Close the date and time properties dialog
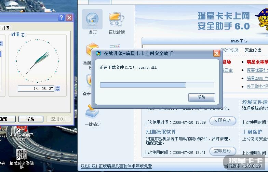Screen dimensions: 268x172 (69, 18)
